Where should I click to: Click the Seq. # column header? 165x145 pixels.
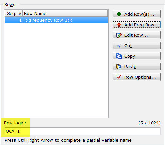pos(13,13)
